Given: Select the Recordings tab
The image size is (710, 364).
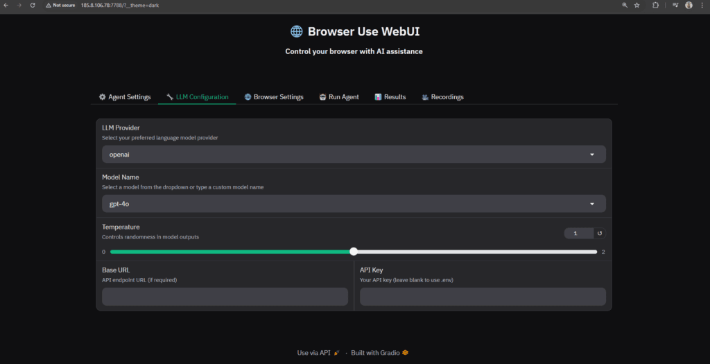Looking at the screenshot, I should point(442,97).
